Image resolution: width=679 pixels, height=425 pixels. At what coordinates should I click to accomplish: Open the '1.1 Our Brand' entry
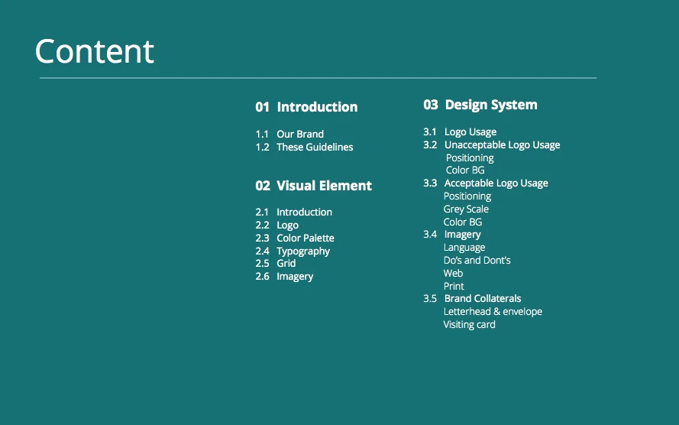[x=289, y=134]
